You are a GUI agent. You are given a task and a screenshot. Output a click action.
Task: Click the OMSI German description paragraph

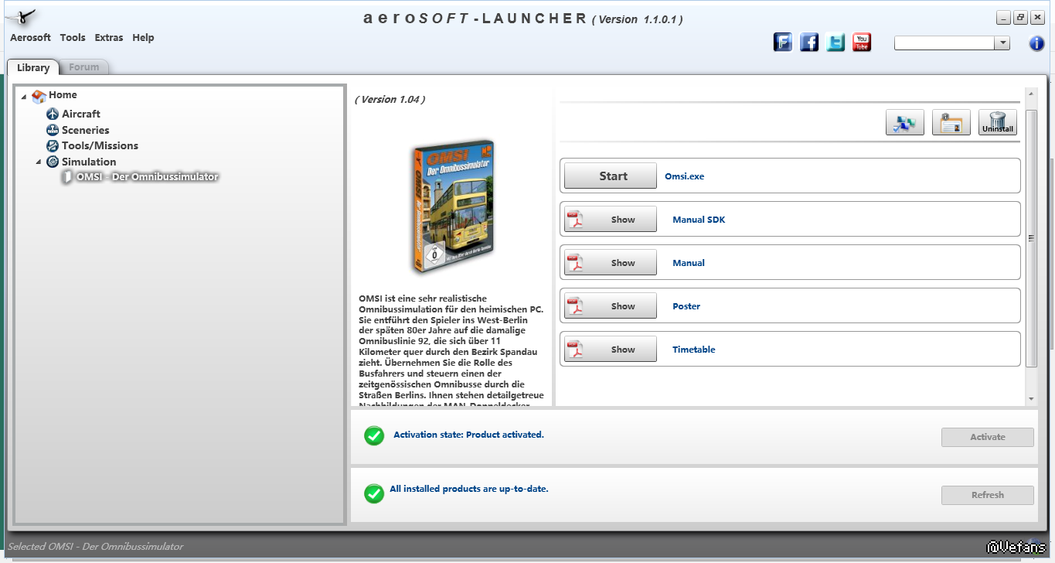(452, 349)
